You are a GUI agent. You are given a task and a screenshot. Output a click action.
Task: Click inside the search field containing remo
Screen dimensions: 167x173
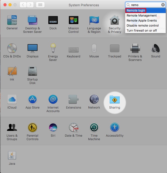tap(145, 5)
